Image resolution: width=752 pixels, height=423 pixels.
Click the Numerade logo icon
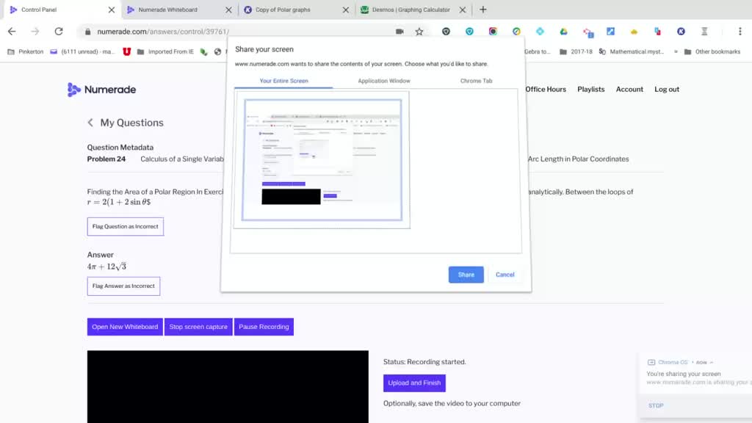[x=73, y=90]
